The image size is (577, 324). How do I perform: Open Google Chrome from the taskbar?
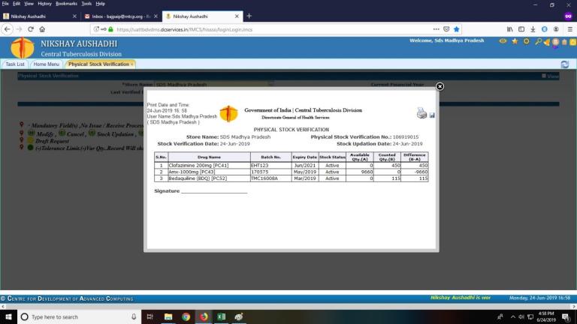[186, 316]
